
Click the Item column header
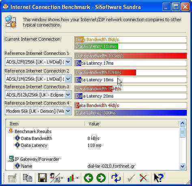(45, 124)
